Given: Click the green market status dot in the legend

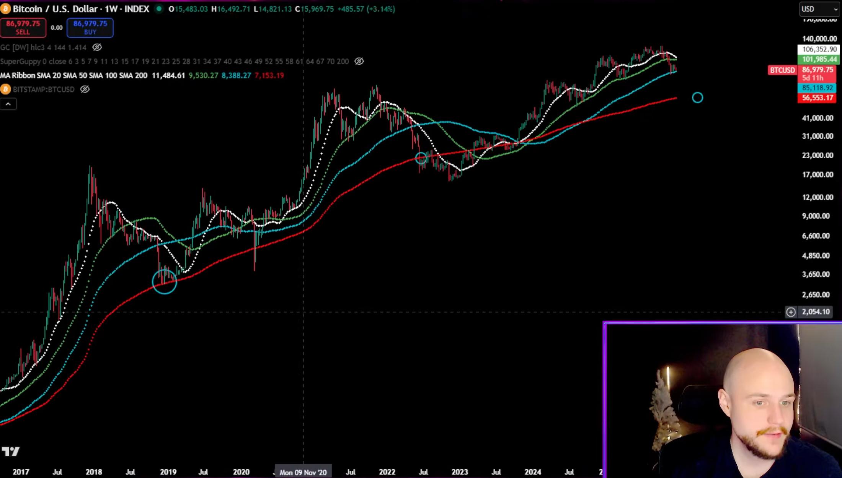Looking at the screenshot, I should [x=158, y=9].
